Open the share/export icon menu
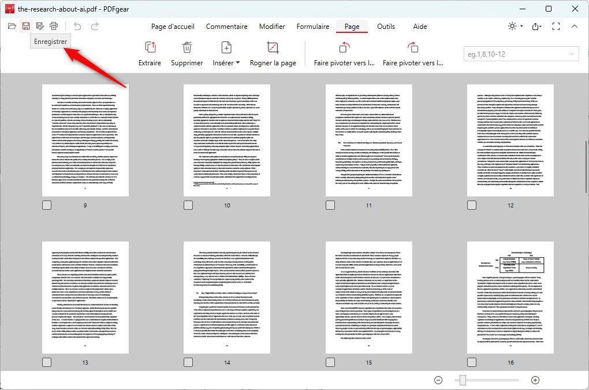The height and width of the screenshot is (390, 589). (x=535, y=26)
